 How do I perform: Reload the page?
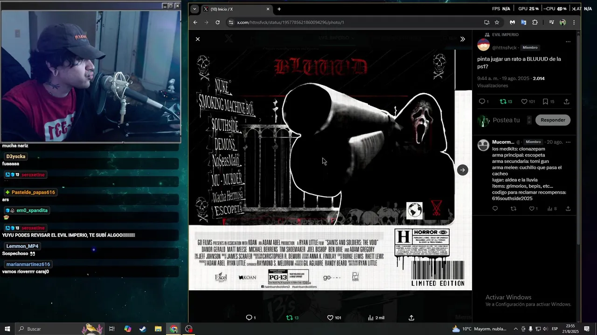[x=218, y=22]
